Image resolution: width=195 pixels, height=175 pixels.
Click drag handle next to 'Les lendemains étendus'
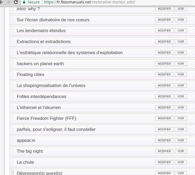12,31
